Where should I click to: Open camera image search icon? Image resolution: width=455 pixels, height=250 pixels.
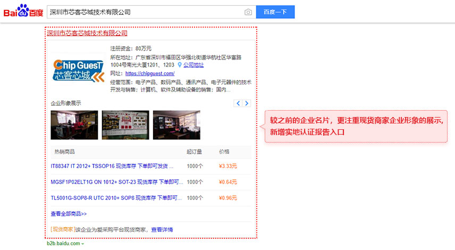point(248,12)
